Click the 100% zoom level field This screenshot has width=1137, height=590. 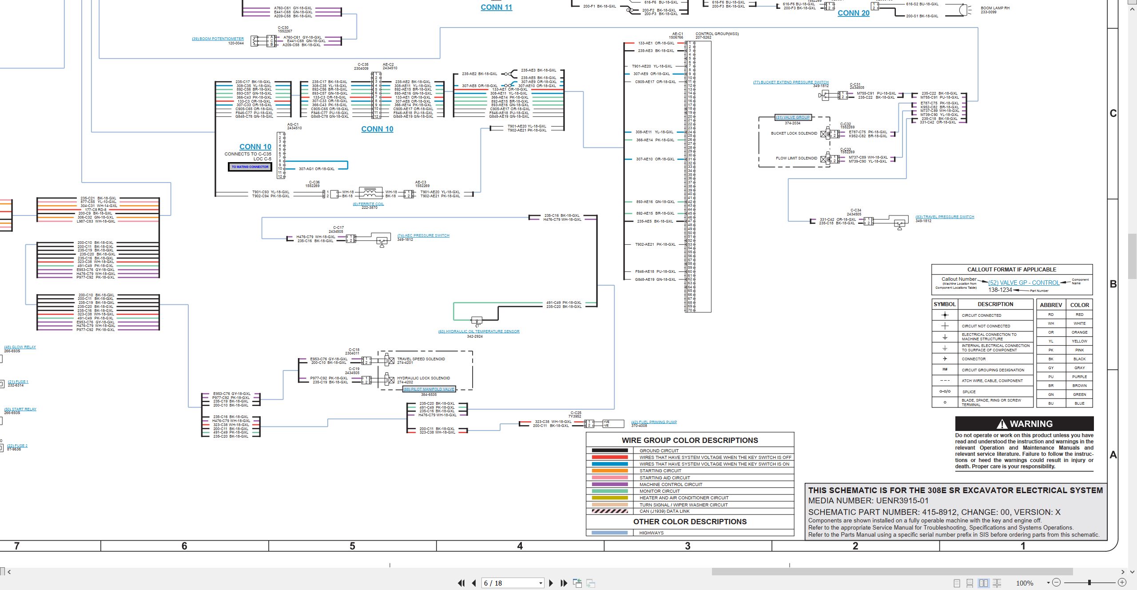(1025, 583)
